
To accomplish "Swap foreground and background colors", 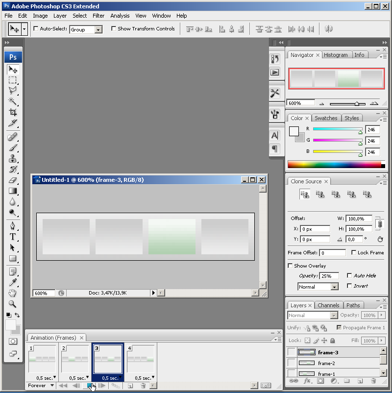I will point(17,315).
